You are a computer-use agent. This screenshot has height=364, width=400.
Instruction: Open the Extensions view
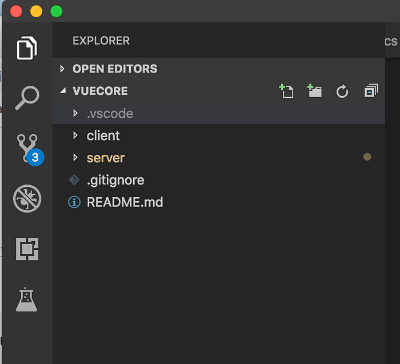(x=27, y=249)
